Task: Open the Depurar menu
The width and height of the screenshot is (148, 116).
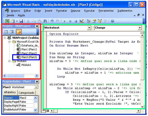Action: click(76, 11)
